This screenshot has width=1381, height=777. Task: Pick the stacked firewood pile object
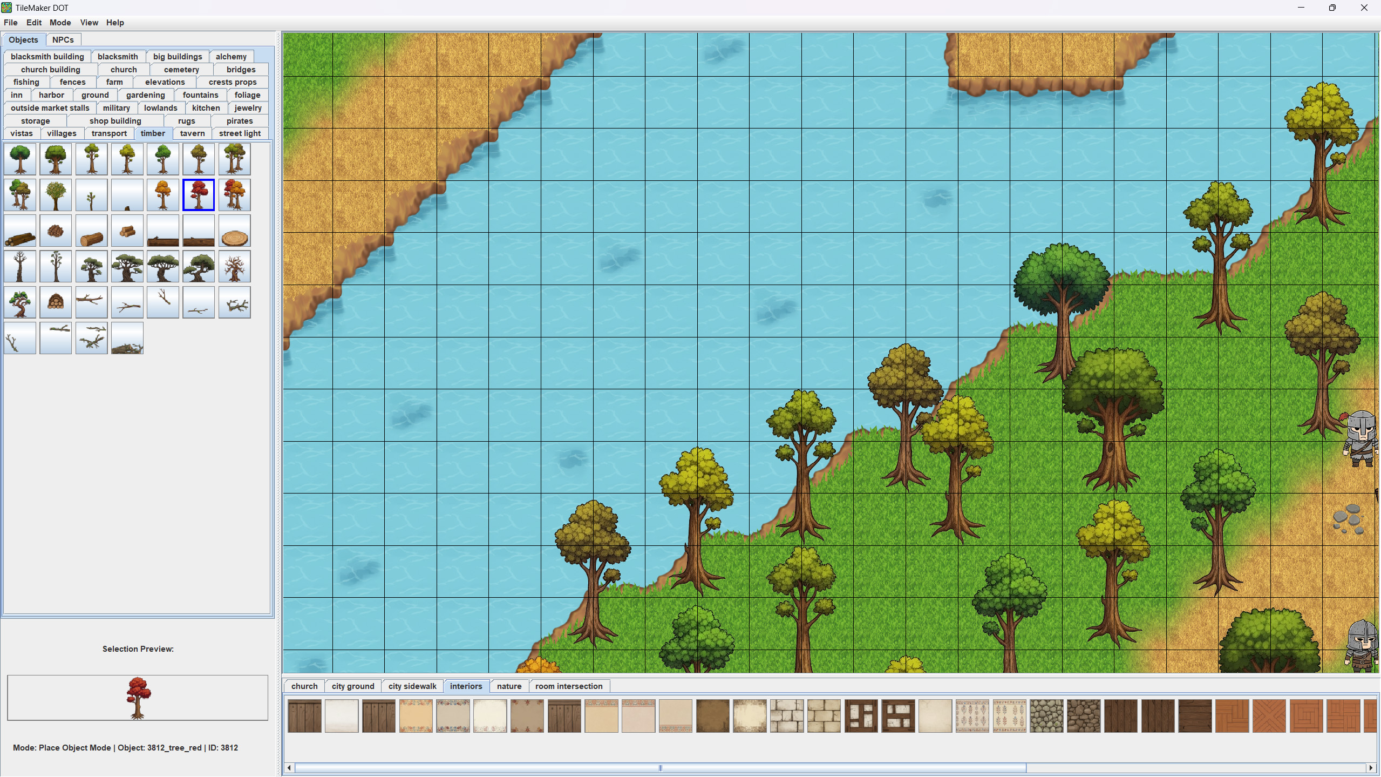coord(56,302)
